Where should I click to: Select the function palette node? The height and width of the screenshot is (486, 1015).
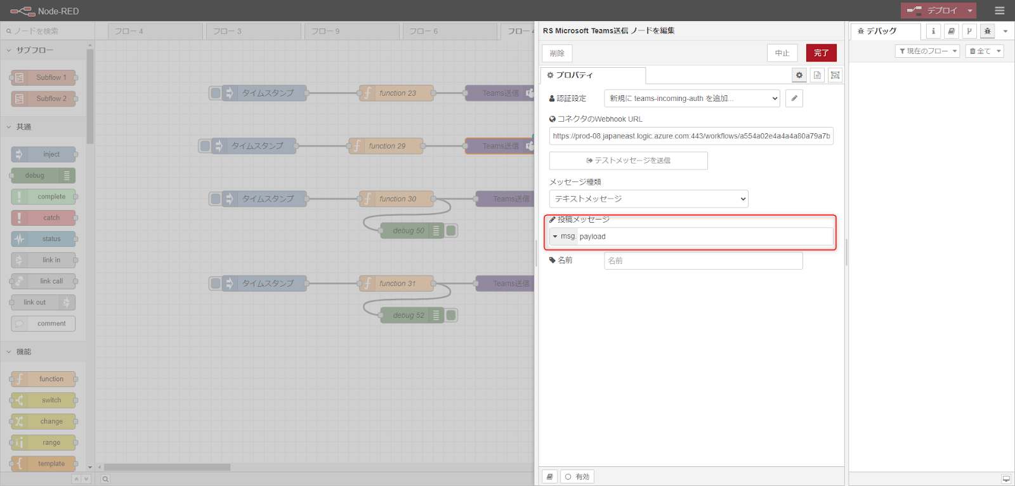[44, 379]
